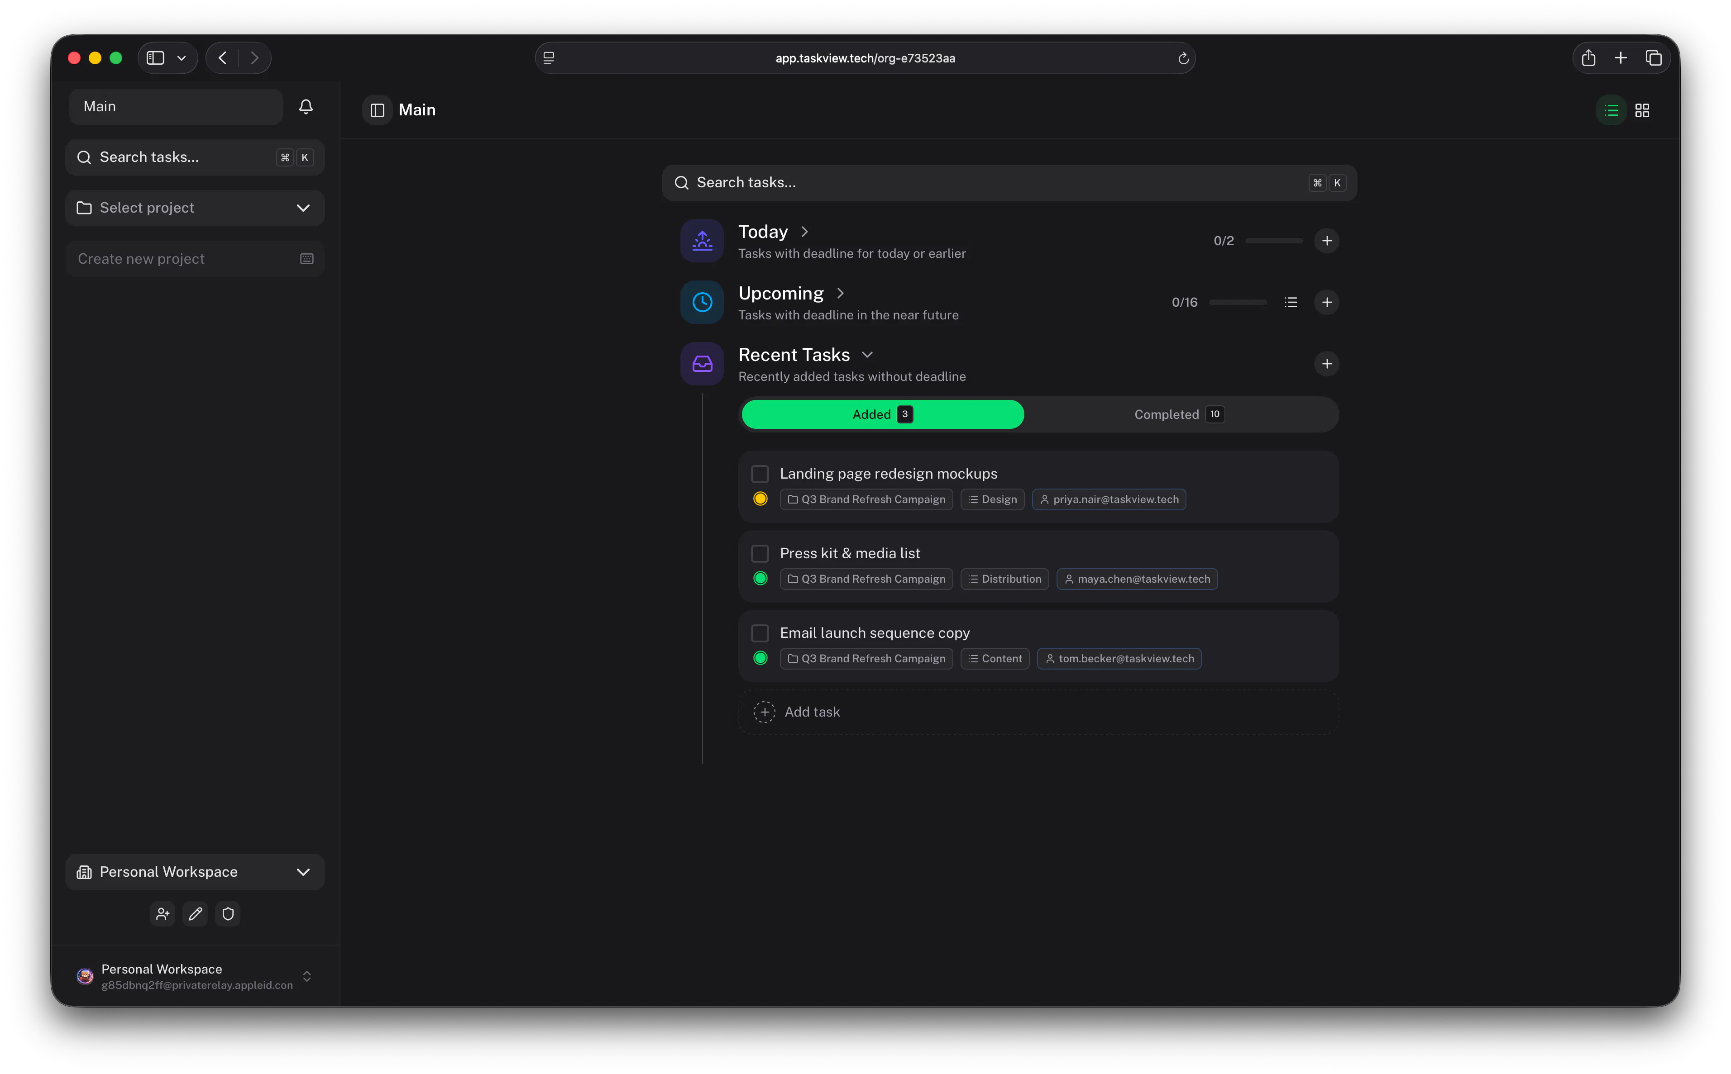This screenshot has width=1731, height=1074.
Task: Click the Design list tag
Action: point(992,499)
